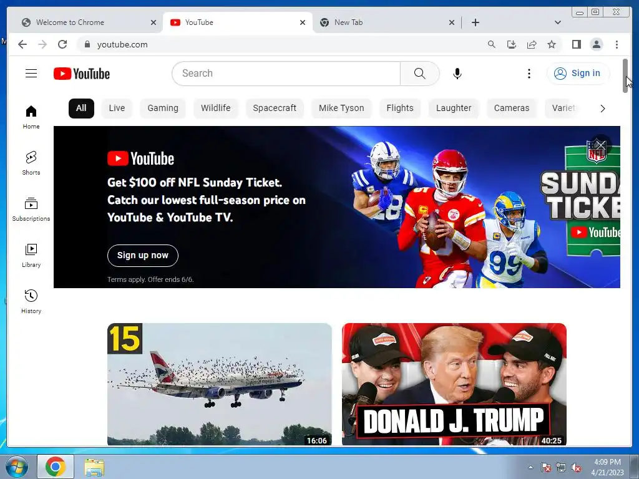
Task: Click the zoom magnifier icon in address bar
Action: point(492,44)
